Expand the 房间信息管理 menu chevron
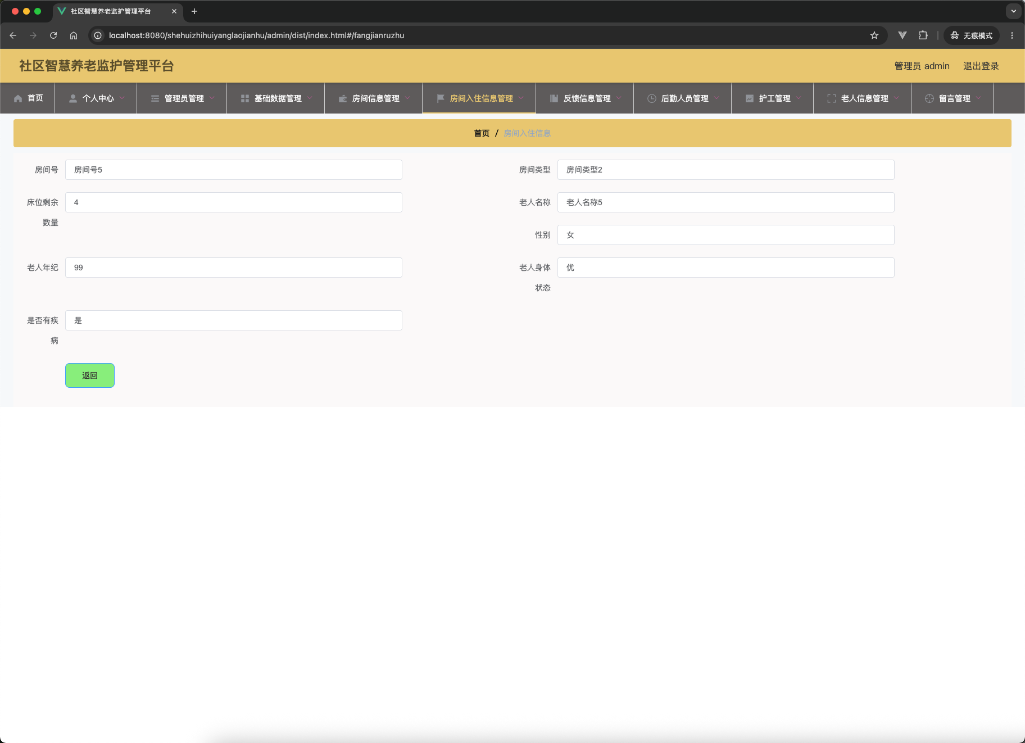This screenshot has height=743, width=1025. click(x=407, y=98)
